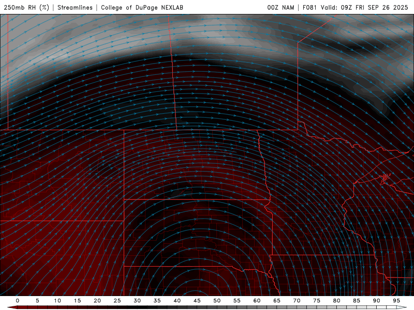The height and width of the screenshot is (310, 414).
Task: Click the 35 value on the color scale
Action: [x=157, y=301]
